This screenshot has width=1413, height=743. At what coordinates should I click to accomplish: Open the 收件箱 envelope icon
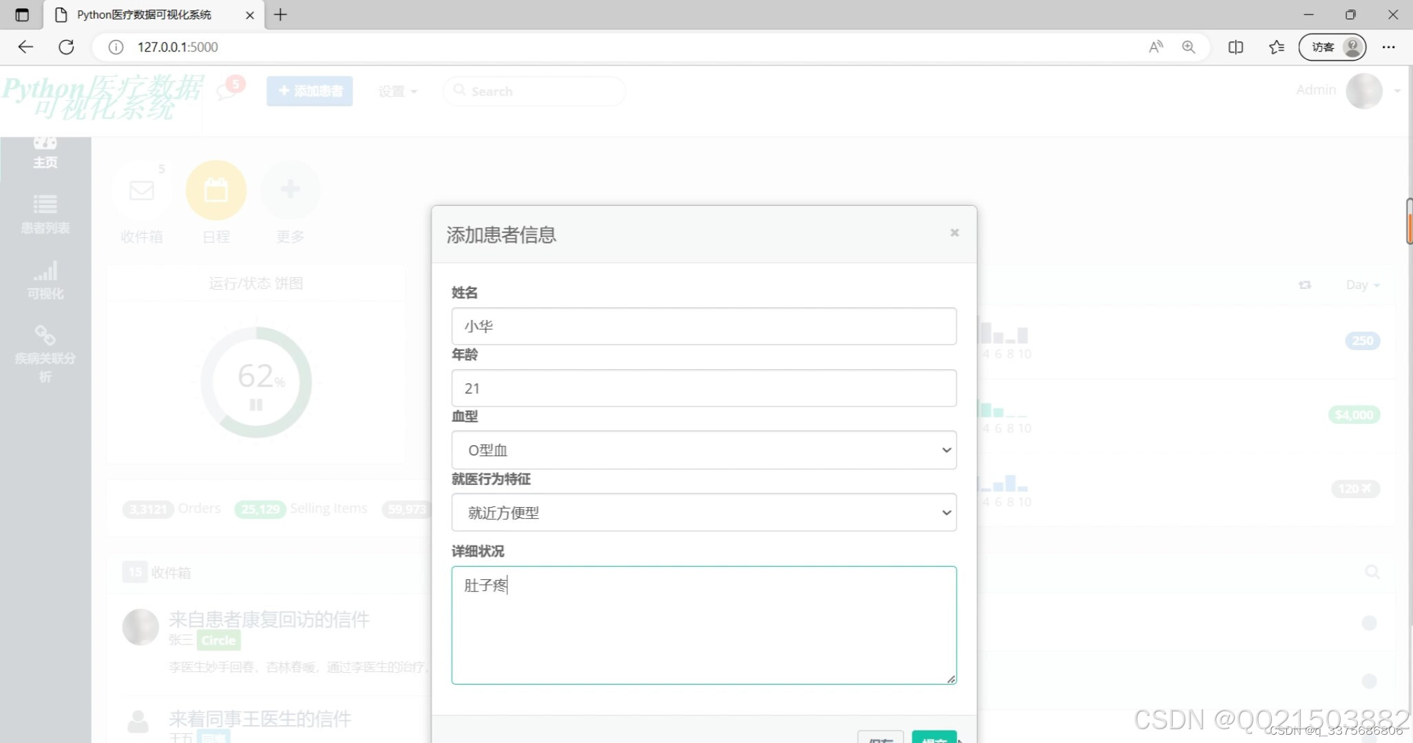[141, 191]
